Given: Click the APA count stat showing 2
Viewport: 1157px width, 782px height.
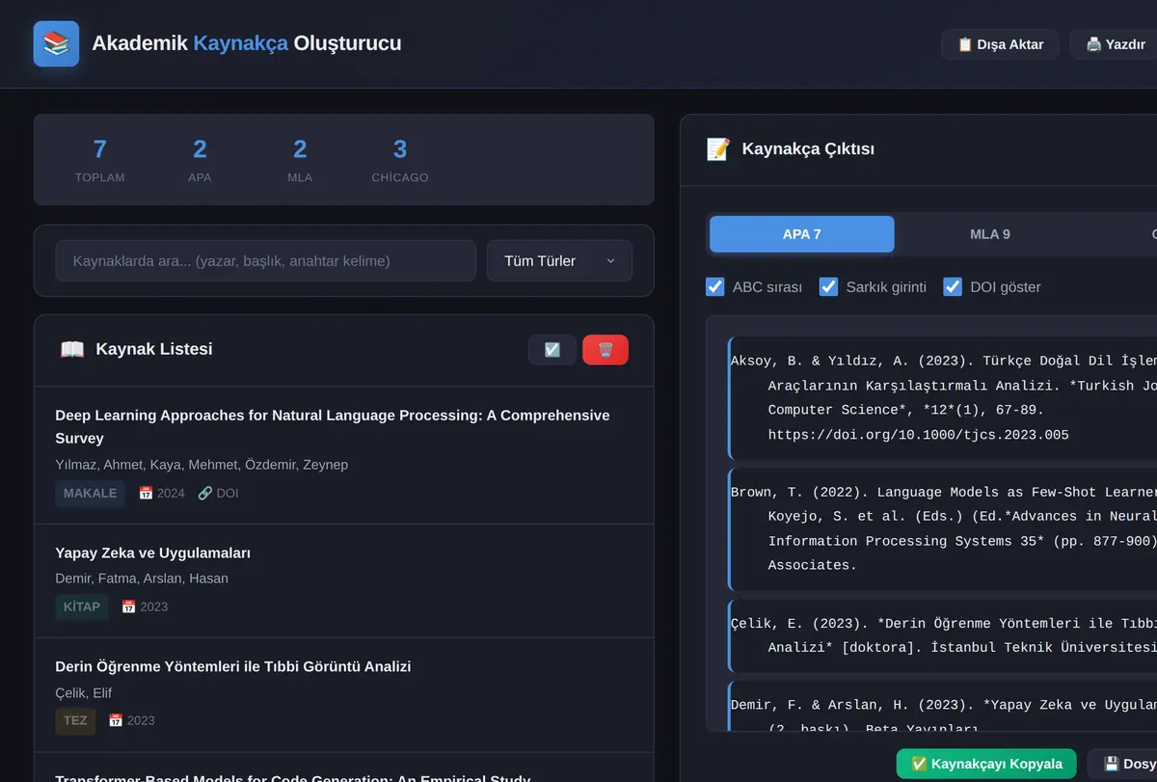Looking at the screenshot, I should point(200,160).
